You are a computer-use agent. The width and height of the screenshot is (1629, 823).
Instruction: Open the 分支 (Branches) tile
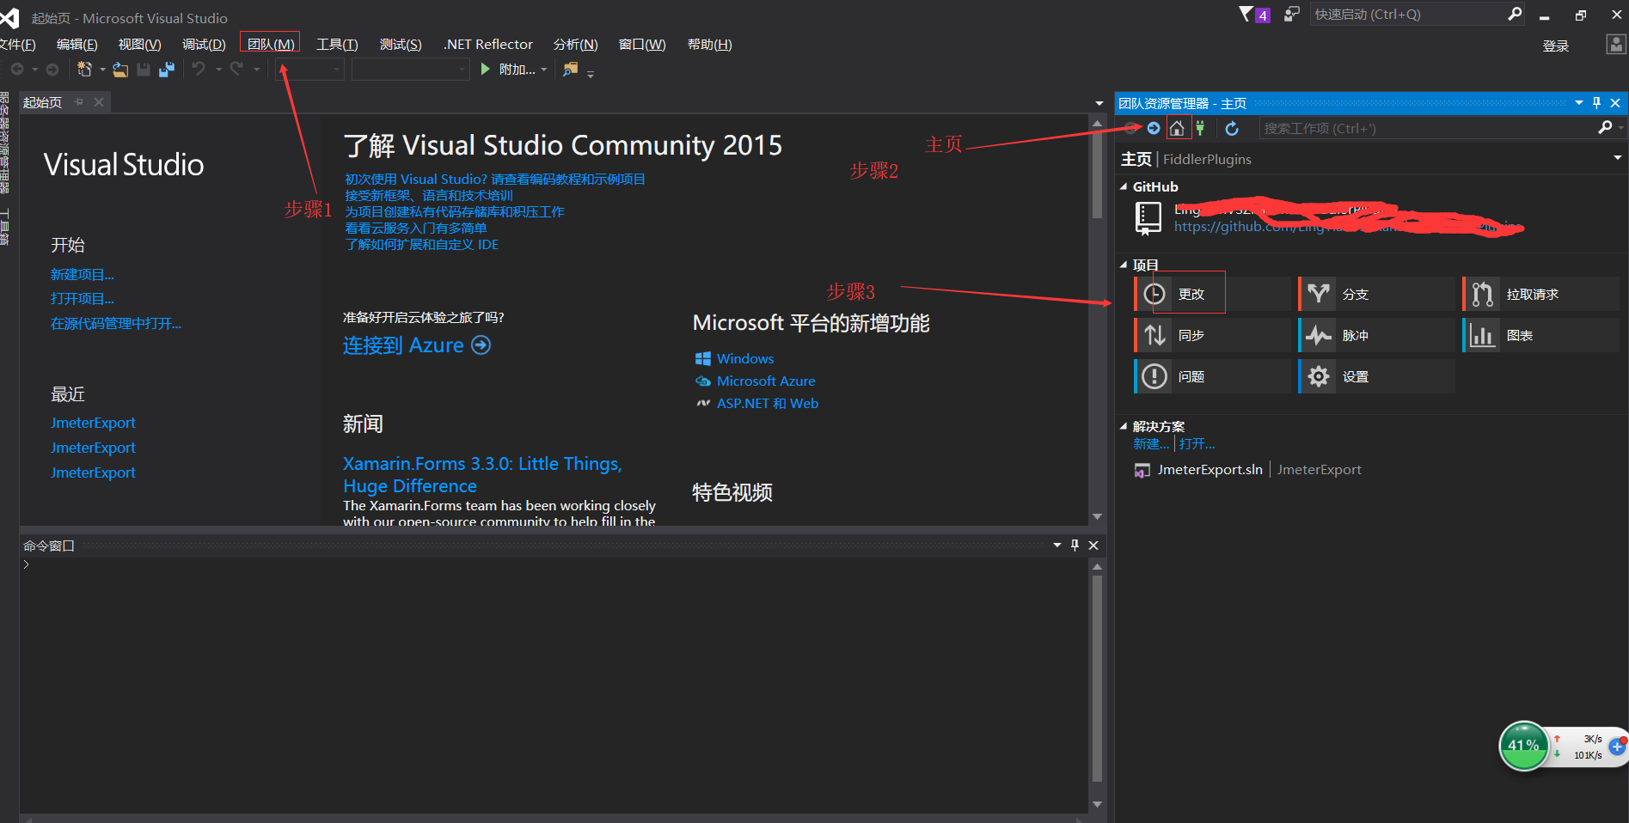pyautogui.click(x=1375, y=294)
